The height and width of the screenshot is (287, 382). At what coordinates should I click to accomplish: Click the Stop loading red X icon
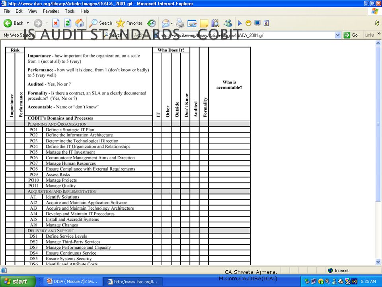[x=56, y=23]
